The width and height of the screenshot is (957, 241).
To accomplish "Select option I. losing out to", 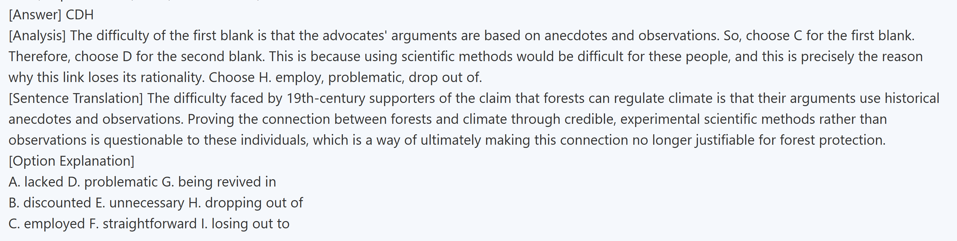I will 245,224.
